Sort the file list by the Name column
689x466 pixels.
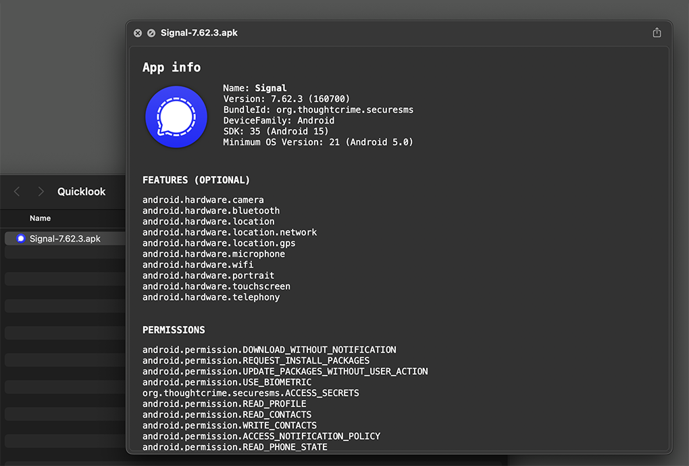click(x=40, y=217)
